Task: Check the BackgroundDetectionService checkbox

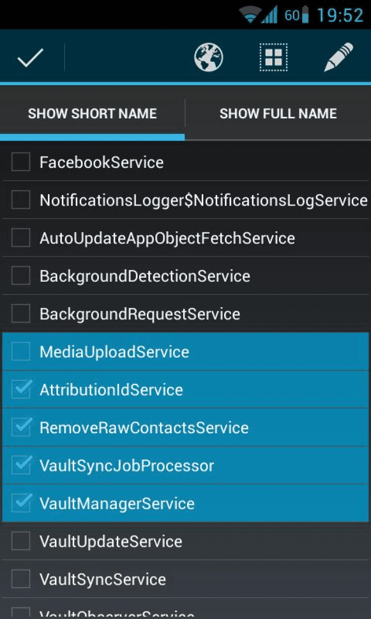Action: [x=21, y=276]
